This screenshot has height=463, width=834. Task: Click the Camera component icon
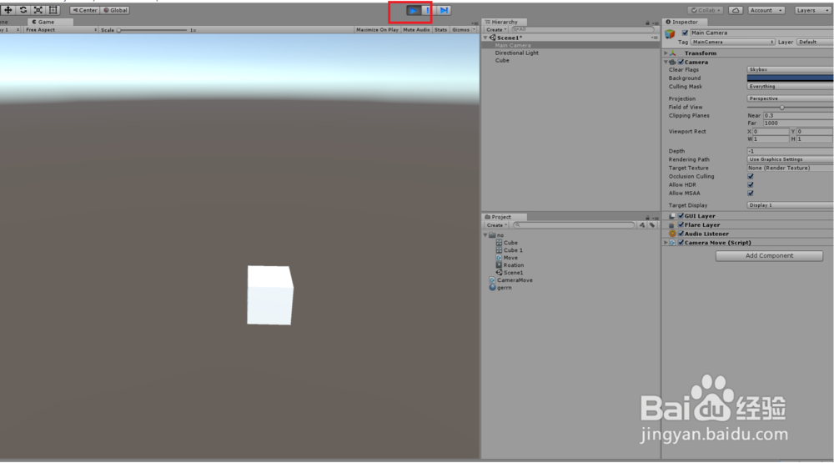[x=672, y=63]
